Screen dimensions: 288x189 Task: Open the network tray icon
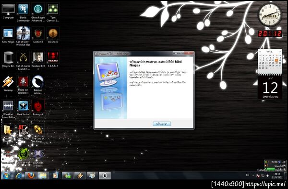click(263, 176)
